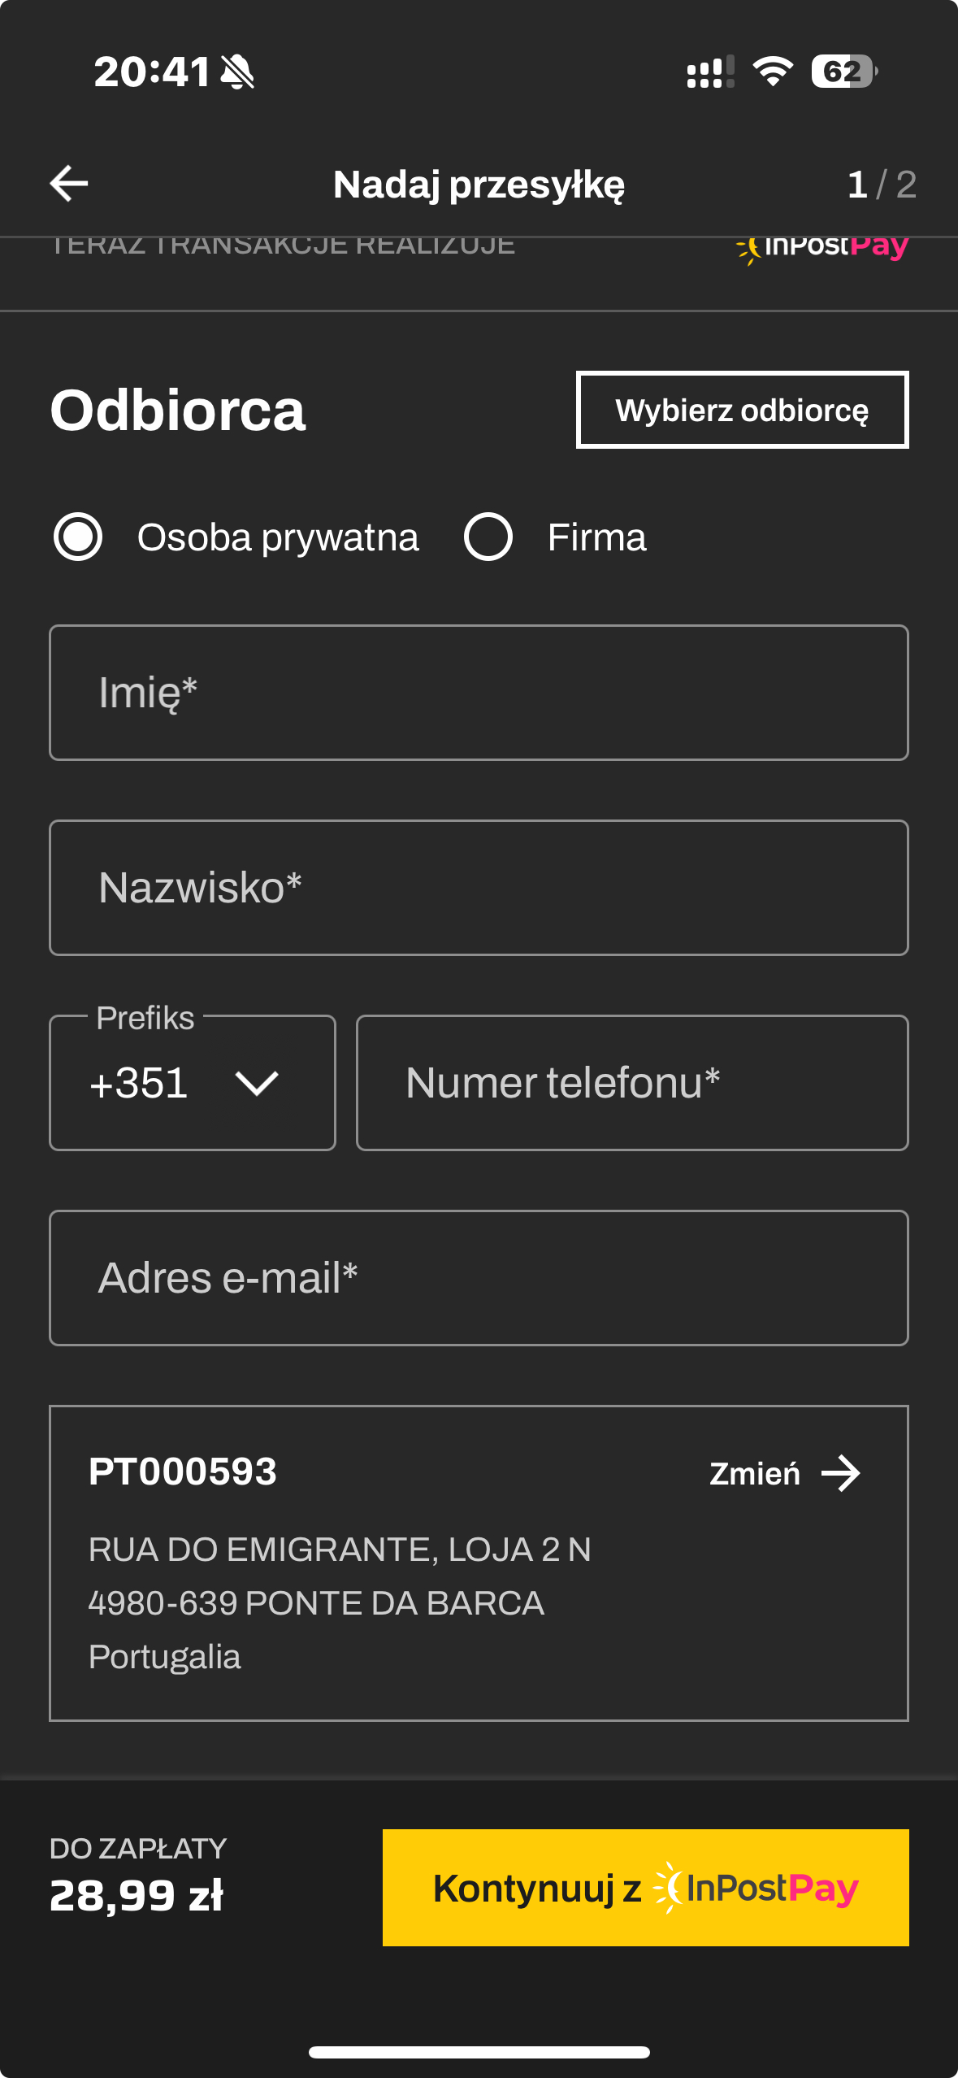This screenshot has width=958, height=2078.
Task: Tap the battery level indicator
Action: (844, 72)
